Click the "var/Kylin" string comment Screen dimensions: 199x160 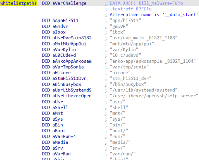124,50
